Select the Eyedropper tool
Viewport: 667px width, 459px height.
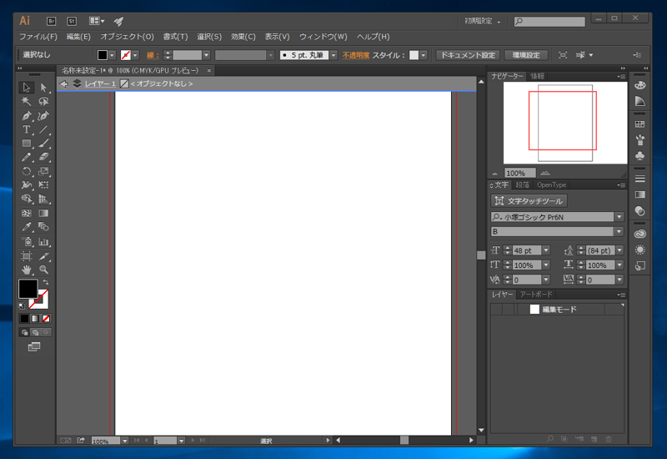[27, 227]
